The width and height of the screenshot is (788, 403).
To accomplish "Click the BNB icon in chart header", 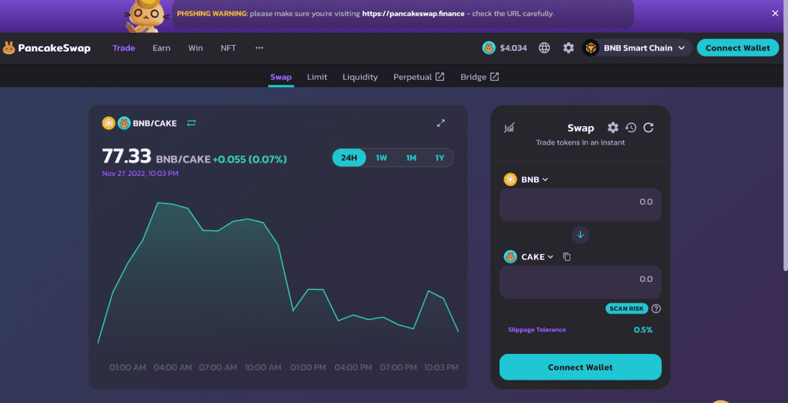I will pos(108,123).
